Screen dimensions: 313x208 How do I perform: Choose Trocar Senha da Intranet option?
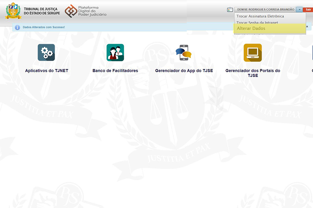[257, 23]
